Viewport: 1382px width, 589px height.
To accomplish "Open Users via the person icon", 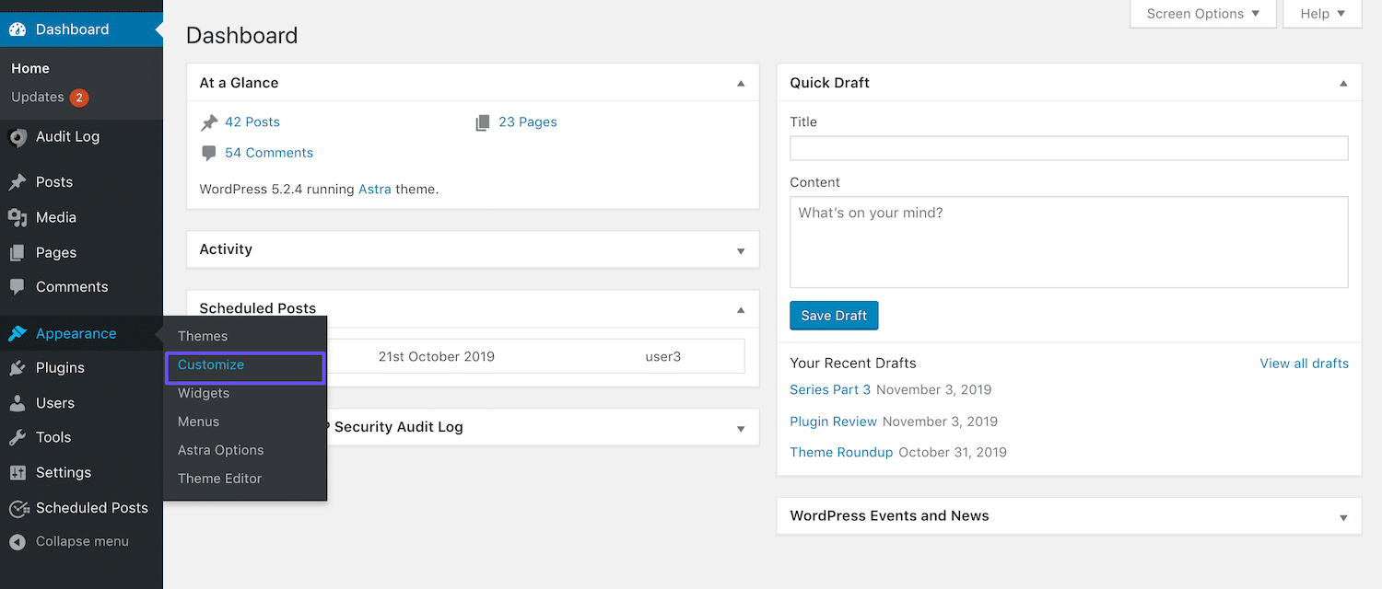I will tap(16, 402).
